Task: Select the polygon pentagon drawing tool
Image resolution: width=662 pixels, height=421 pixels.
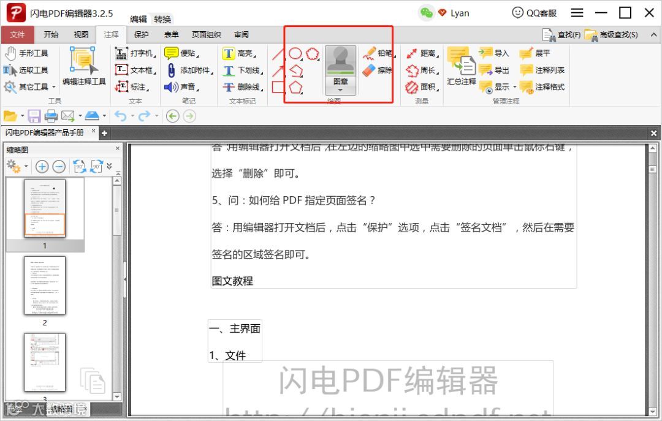Action: [x=295, y=88]
